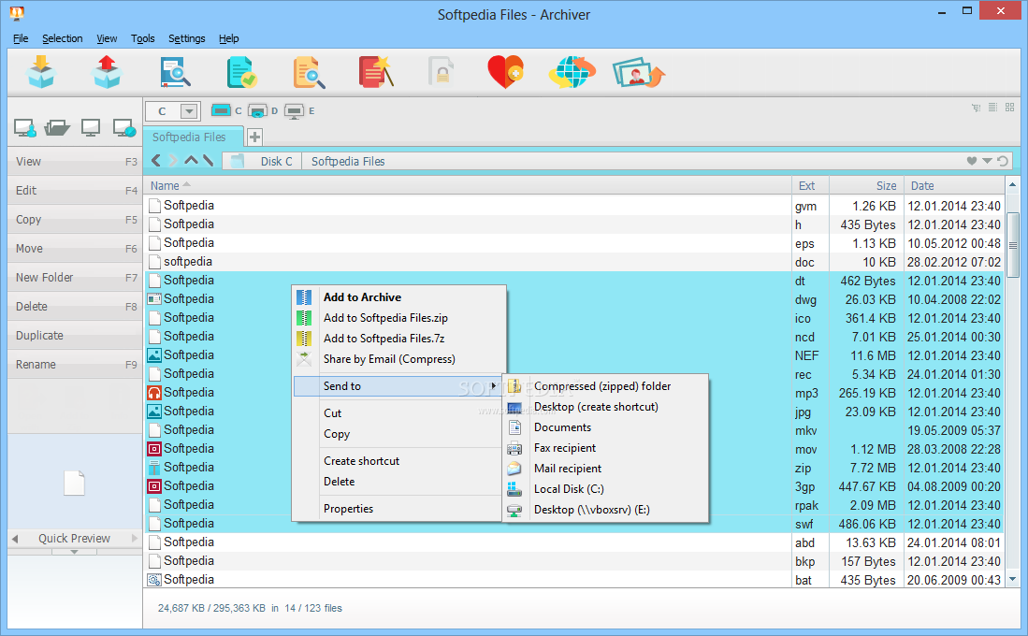This screenshot has width=1028, height=636.
Task: Open the Selection menu
Action: [63, 38]
